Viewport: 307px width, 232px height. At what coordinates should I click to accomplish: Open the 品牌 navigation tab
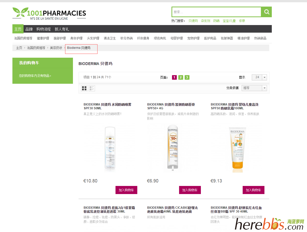[x=29, y=29]
